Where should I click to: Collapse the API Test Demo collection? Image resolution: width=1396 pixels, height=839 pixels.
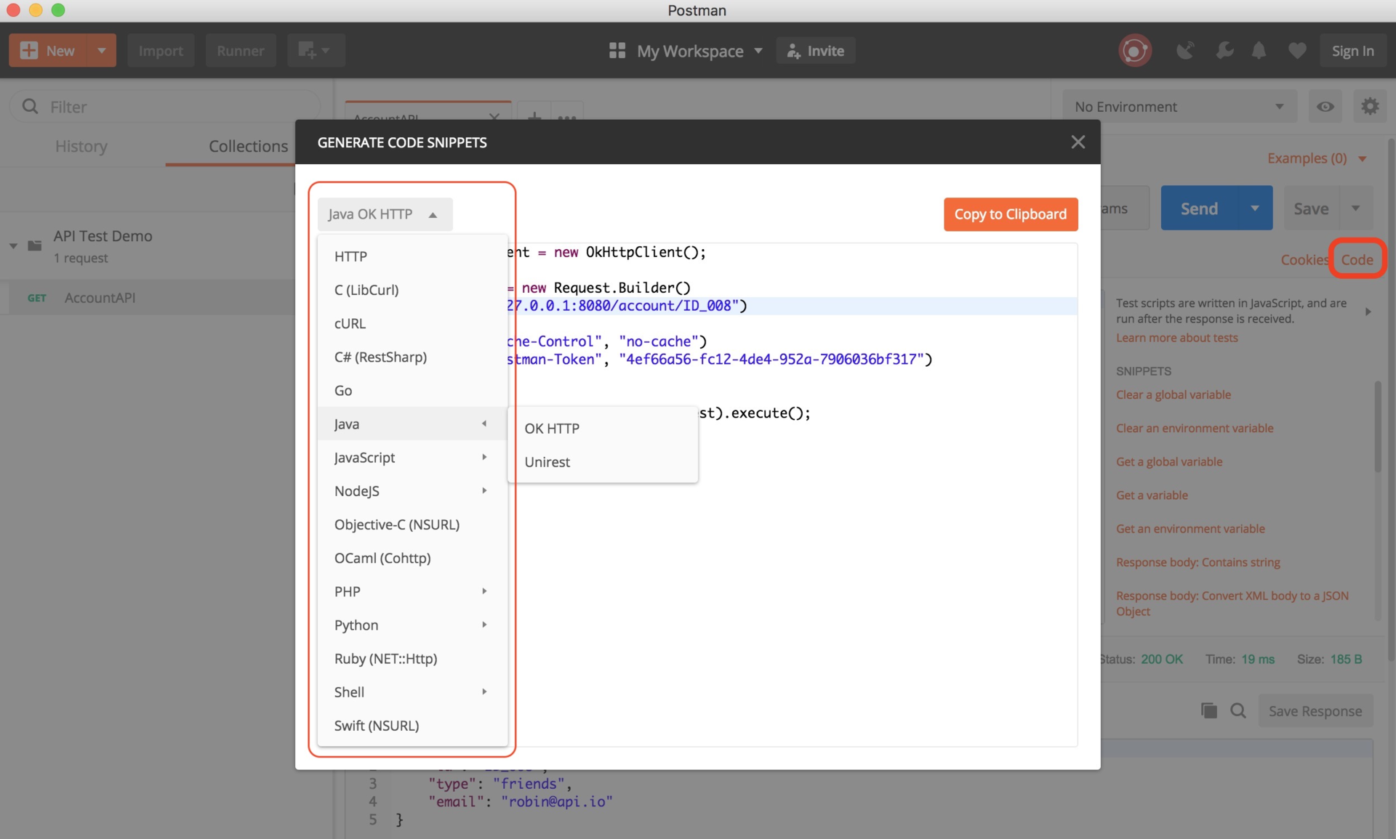point(13,246)
